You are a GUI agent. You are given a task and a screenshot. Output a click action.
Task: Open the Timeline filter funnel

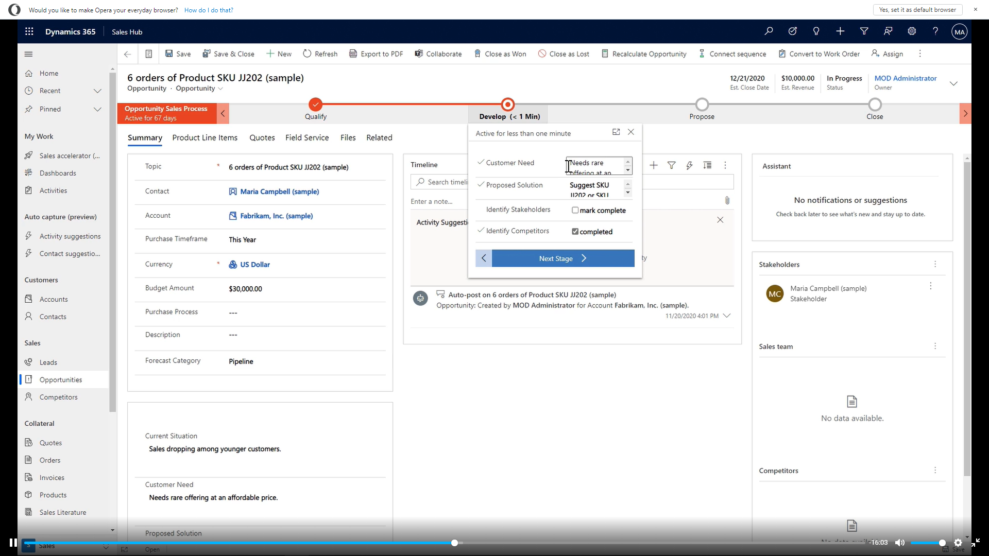pyautogui.click(x=672, y=165)
